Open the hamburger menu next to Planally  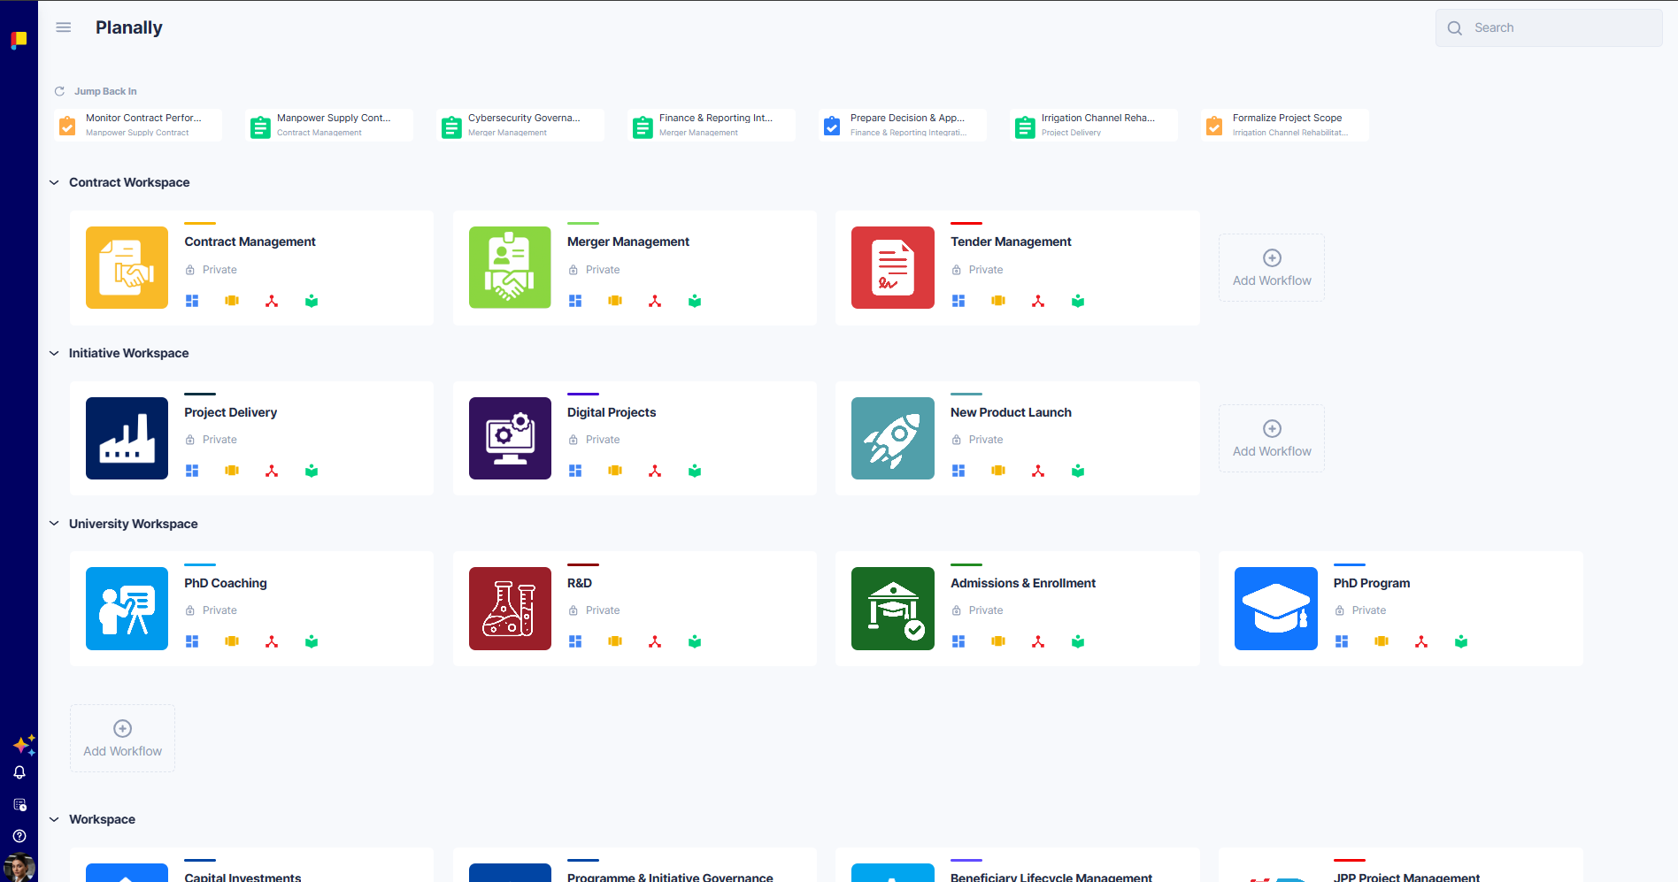tap(64, 27)
